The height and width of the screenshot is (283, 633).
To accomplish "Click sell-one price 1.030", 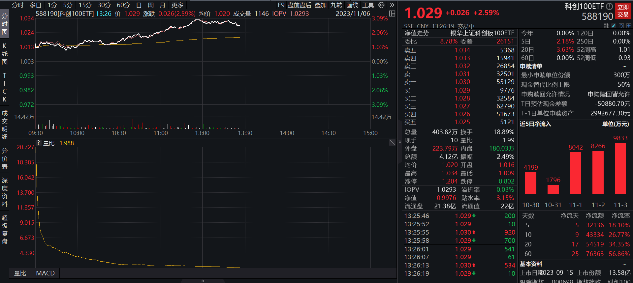I will pos(462,82).
